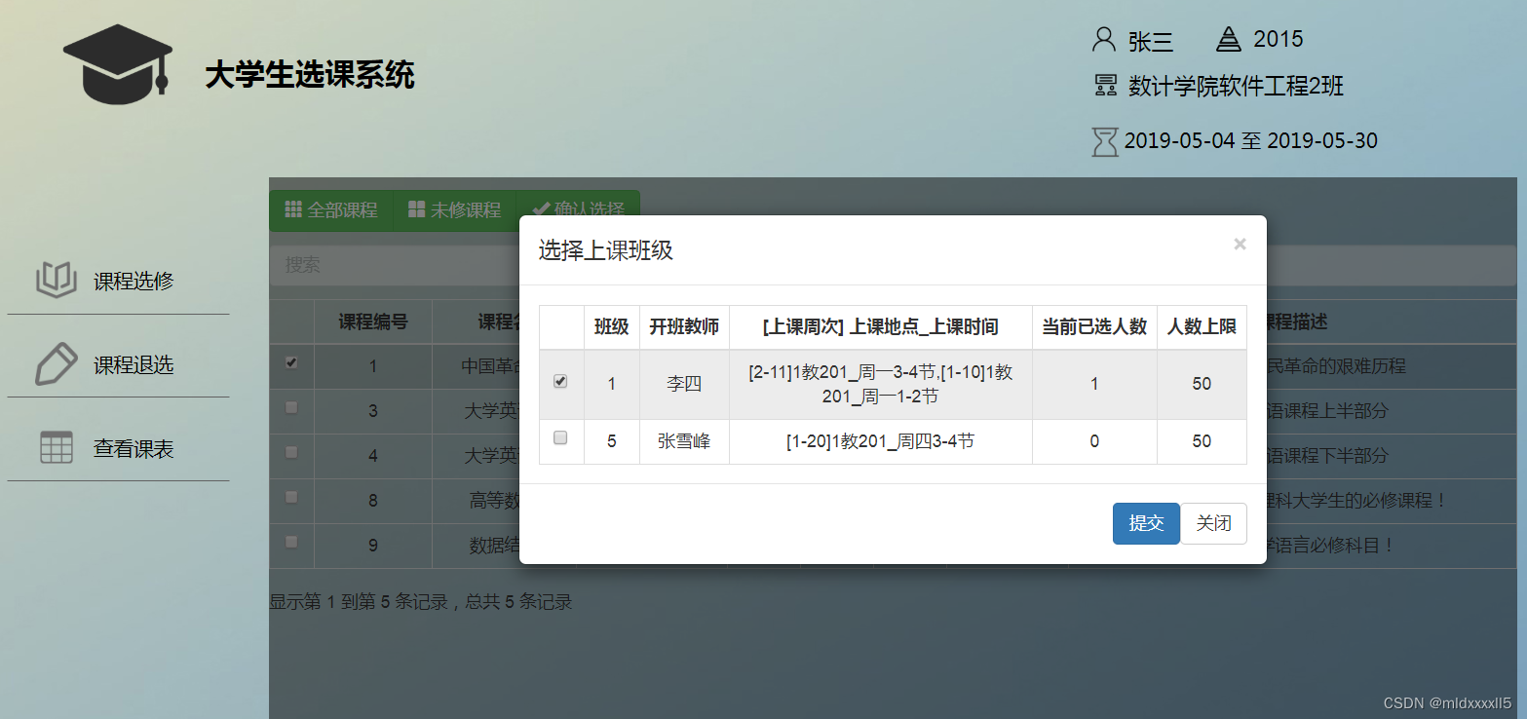This screenshot has height=719, width=1527.
Task: Click the username 张三
Action: [1151, 41]
